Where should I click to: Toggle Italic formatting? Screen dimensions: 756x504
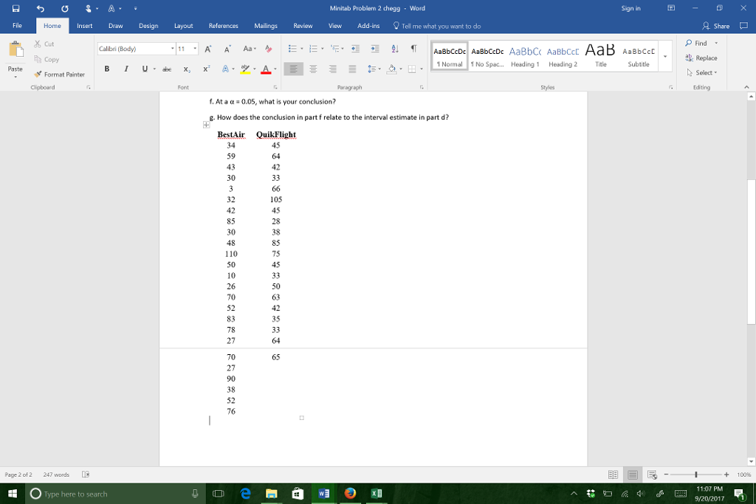tap(126, 69)
